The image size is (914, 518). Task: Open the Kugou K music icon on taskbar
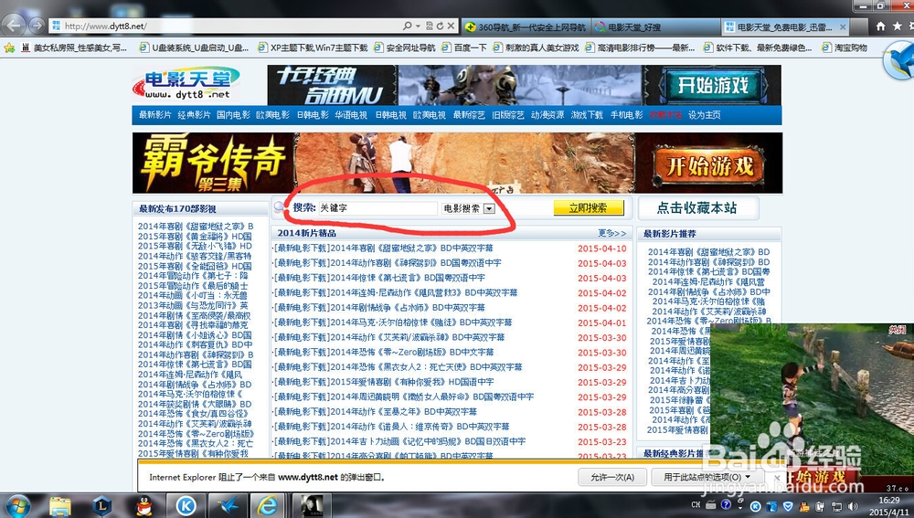click(x=186, y=506)
